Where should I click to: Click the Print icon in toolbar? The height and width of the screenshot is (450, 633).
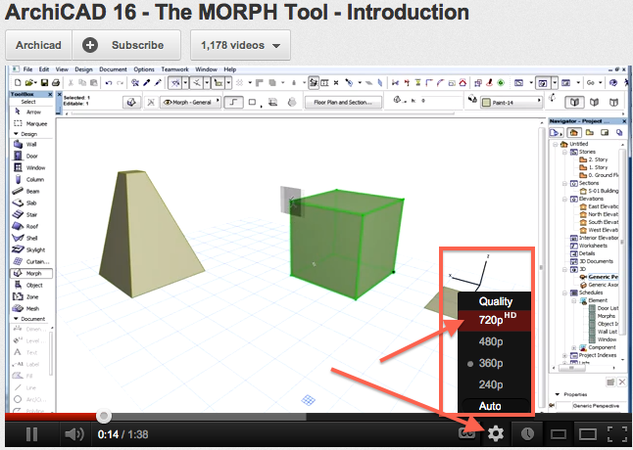point(55,82)
